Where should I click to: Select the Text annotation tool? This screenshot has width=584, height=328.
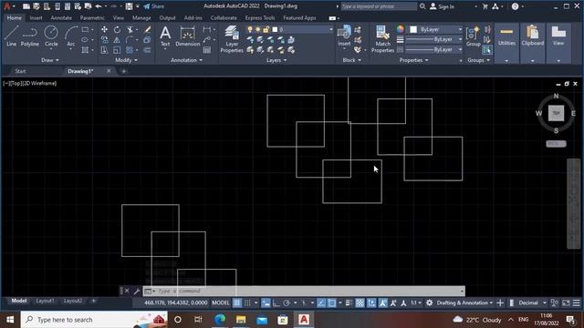pos(165,36)
